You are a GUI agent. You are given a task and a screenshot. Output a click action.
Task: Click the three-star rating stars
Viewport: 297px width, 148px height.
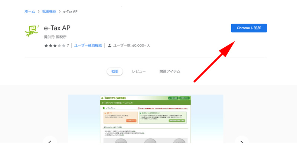click(55, 46)
